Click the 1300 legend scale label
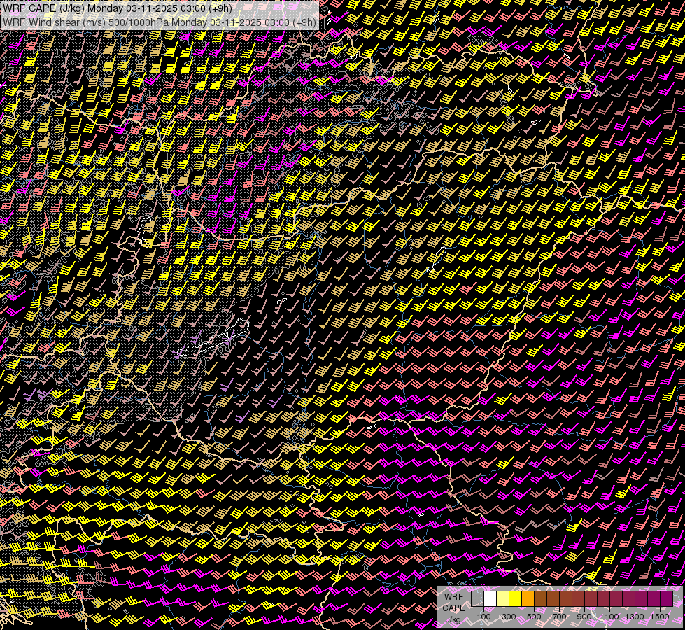The width and height of the screenshot is (685, 630). pos(635,617)
